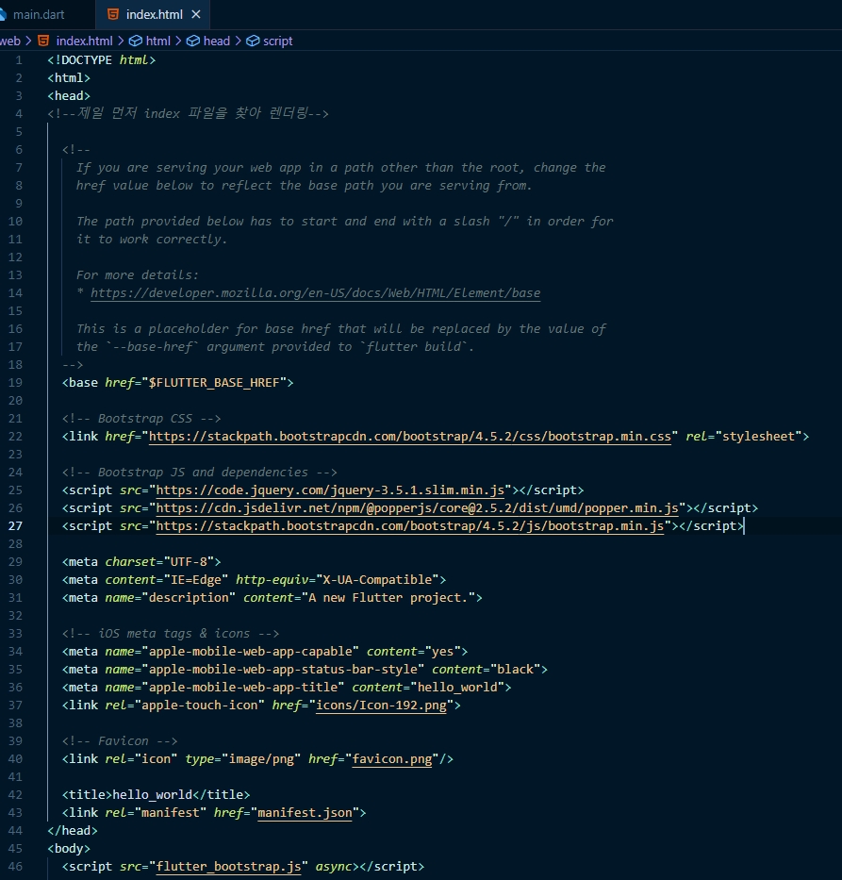Select the script breadcrumb segment
The width and height of the screenshot is (842, 880).
[x=277, y=41]
